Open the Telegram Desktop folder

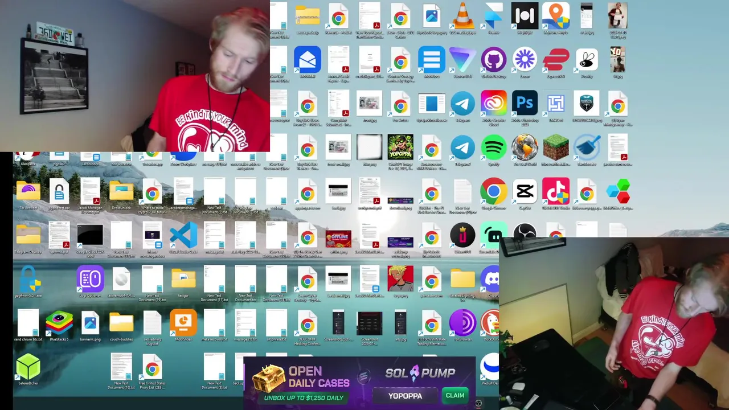[28, 236]
